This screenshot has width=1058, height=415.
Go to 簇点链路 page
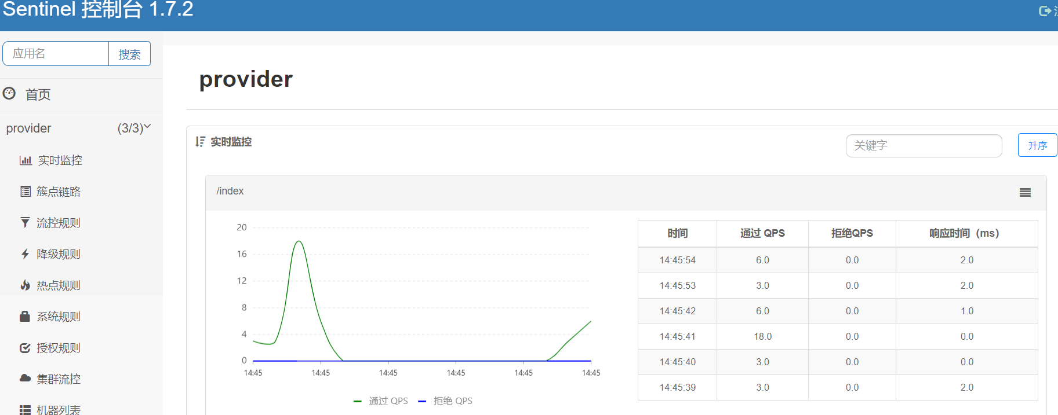click(59, 192)
